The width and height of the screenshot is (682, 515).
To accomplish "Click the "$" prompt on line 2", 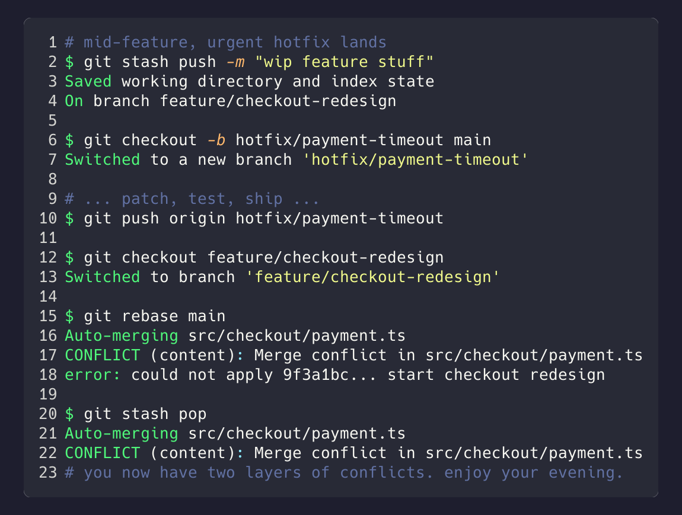I will (69, 62).
